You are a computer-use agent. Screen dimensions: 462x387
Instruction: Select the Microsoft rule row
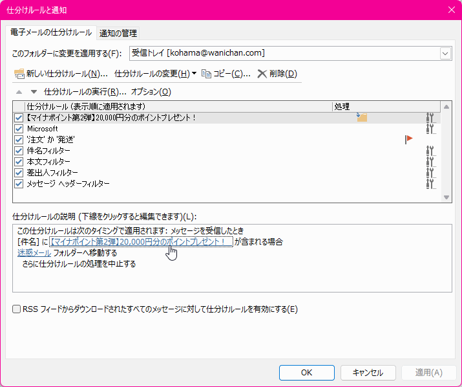pos(227,129)
